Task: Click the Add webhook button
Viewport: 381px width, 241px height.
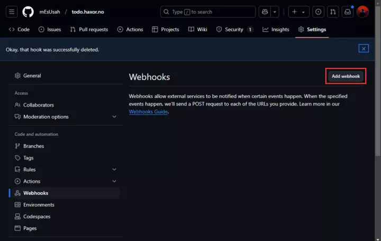Action: [x=346, y=76]
